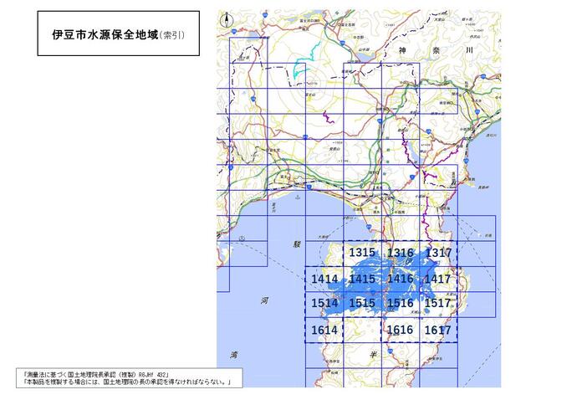
Task: Click the reproduction notice 本製品を複製する場合には
Action: [127, 382]
